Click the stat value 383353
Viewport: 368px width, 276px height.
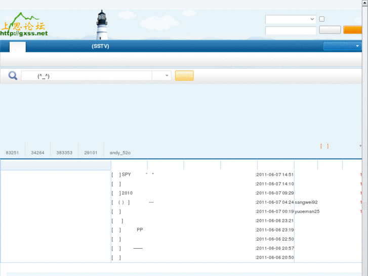coord(64,152)
